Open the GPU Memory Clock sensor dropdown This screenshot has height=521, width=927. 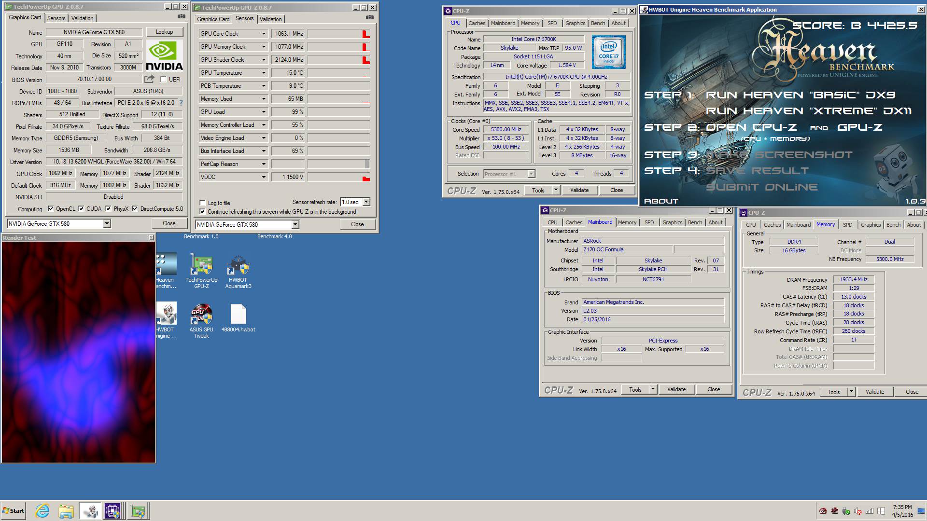pyautogui.click(x=264, y=47)
